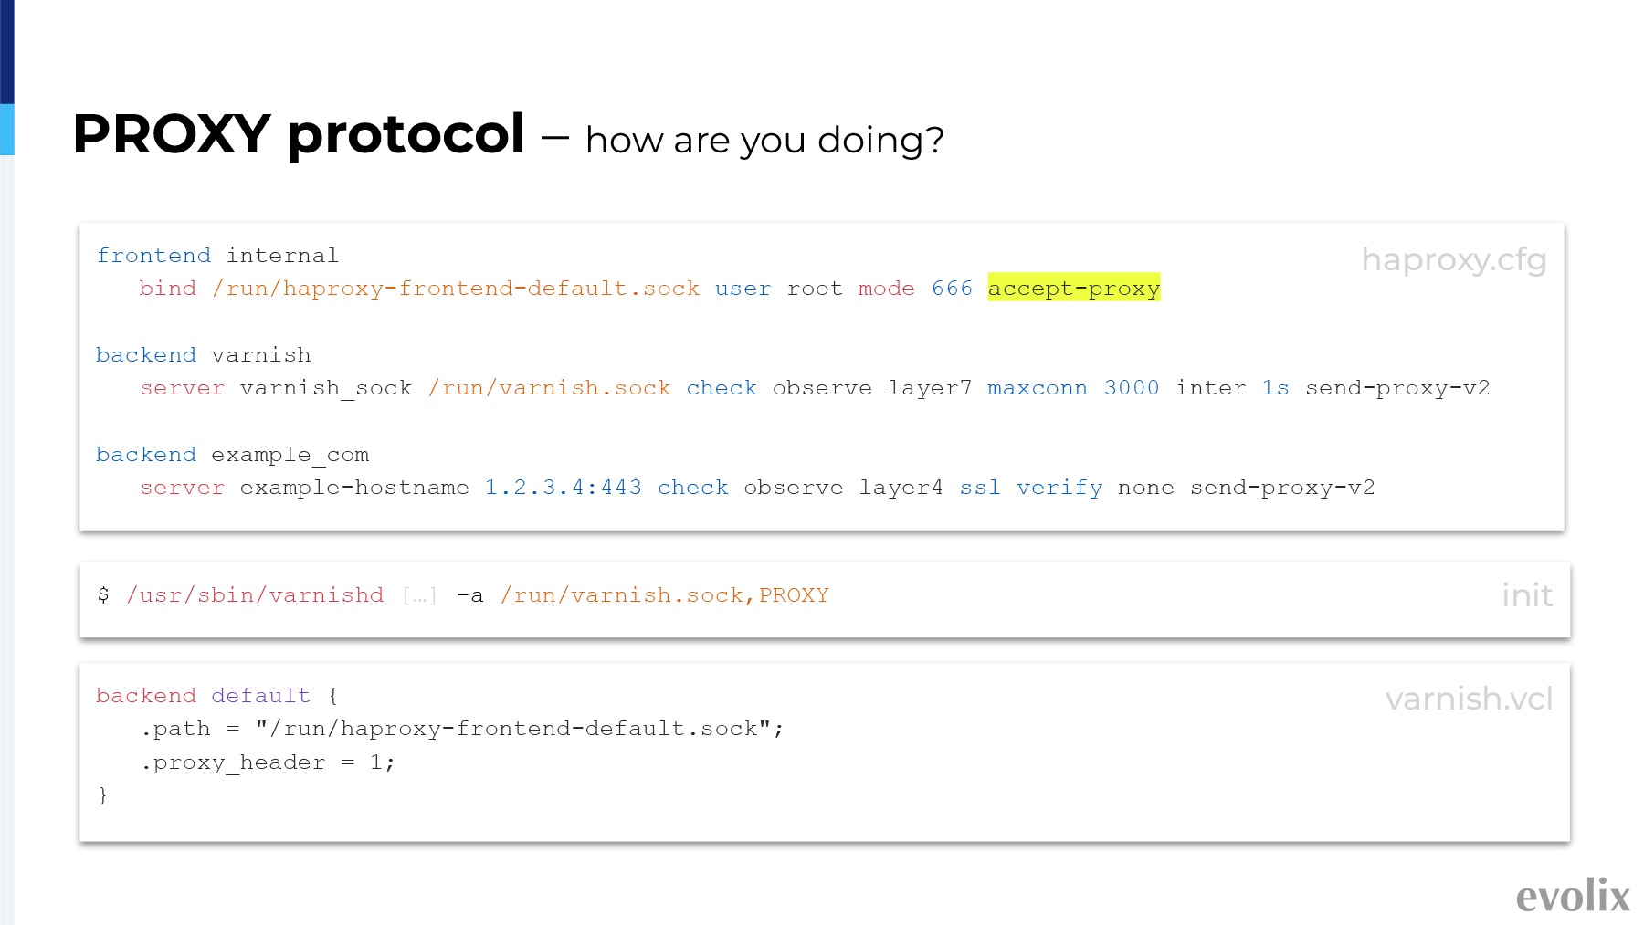Click the value '3000'
The width and height of the screenshot is (1644, 925).
pyautogui.click(x=1132, y=388)
